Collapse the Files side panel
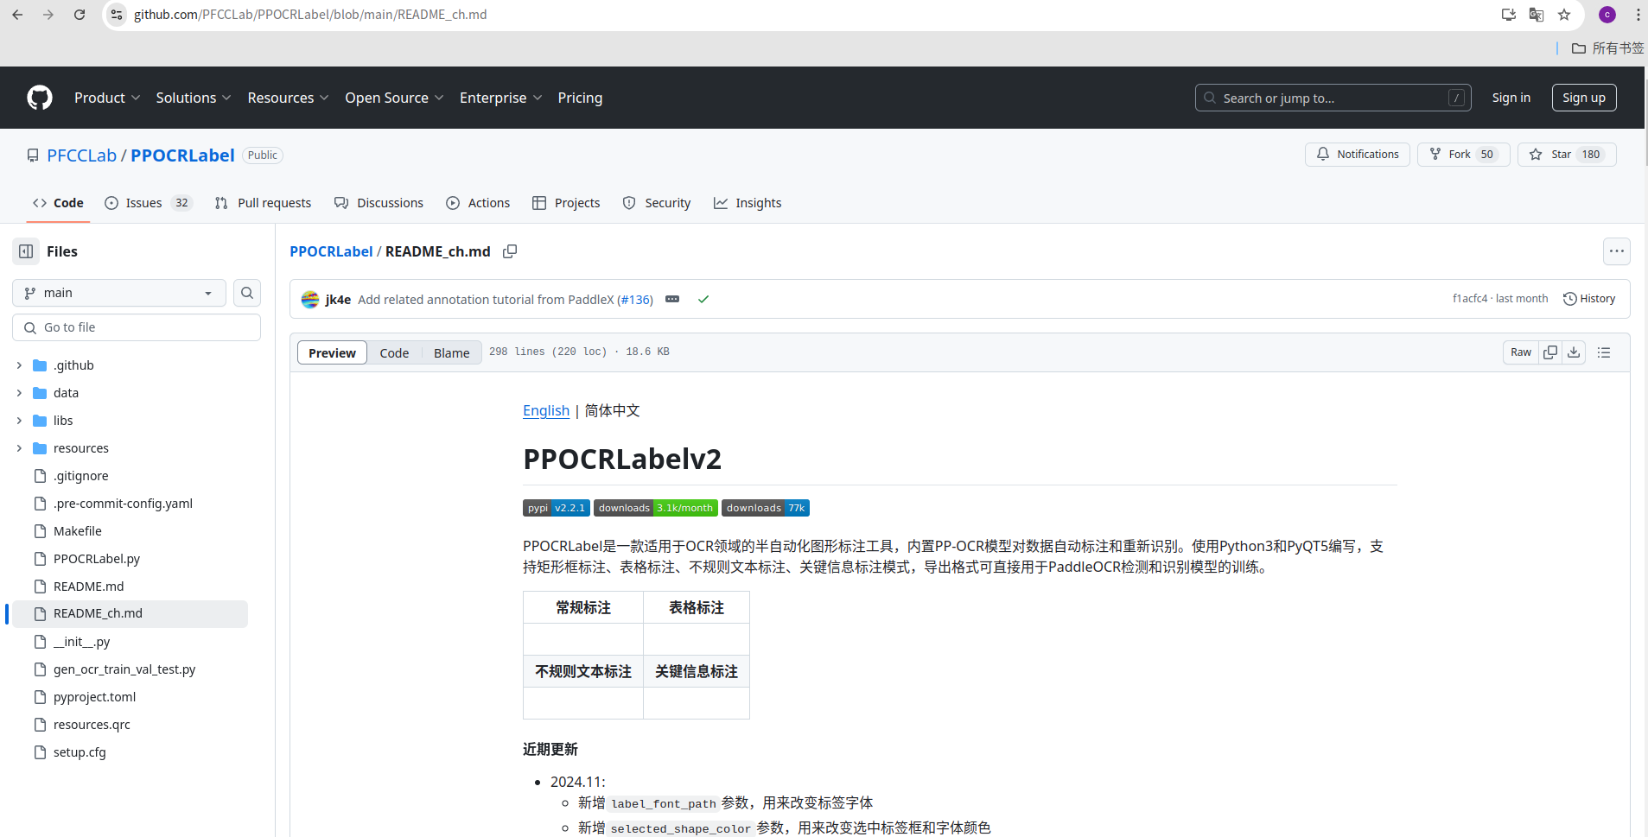The height and width of the screenshot is (837, 1648). (24, 250)
